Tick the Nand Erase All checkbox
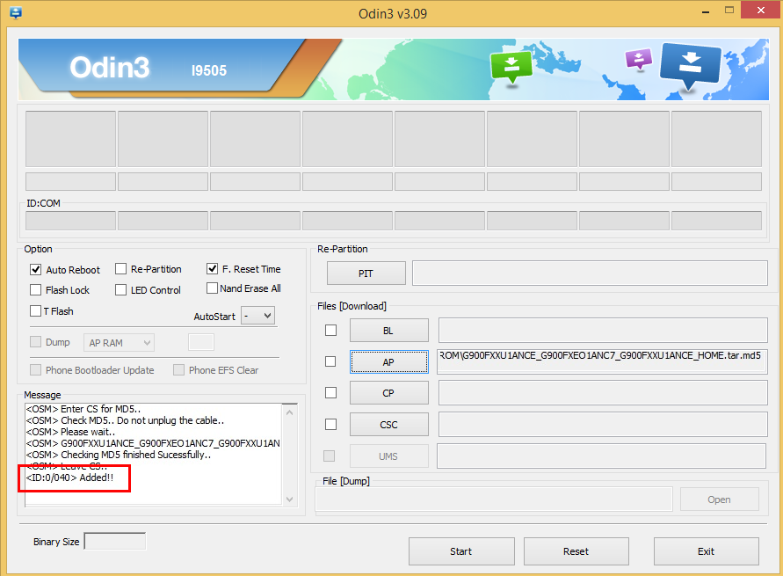 [x=213, y=288]
